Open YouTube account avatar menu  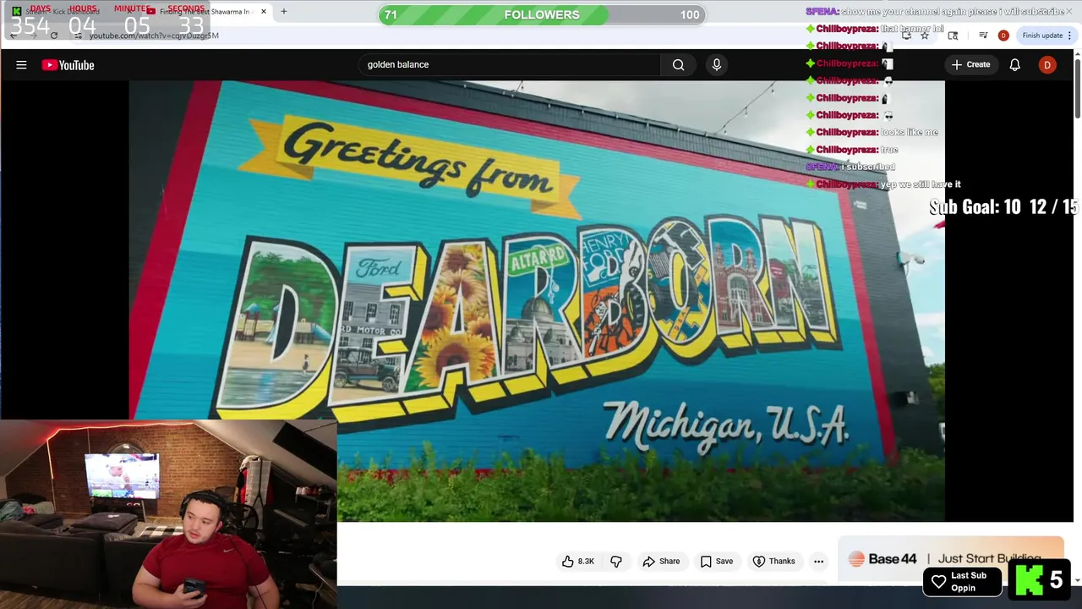click(1047, 64)
